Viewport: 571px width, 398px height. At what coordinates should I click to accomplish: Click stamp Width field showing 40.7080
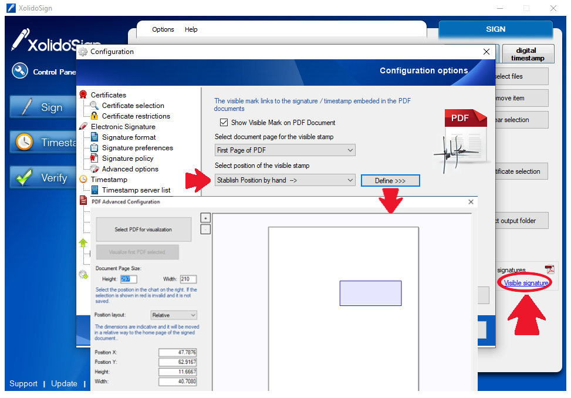tap(177, 381)
